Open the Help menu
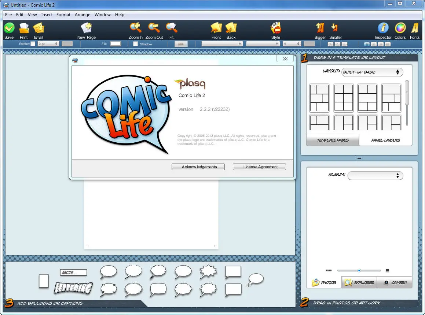 coord(120,15)
